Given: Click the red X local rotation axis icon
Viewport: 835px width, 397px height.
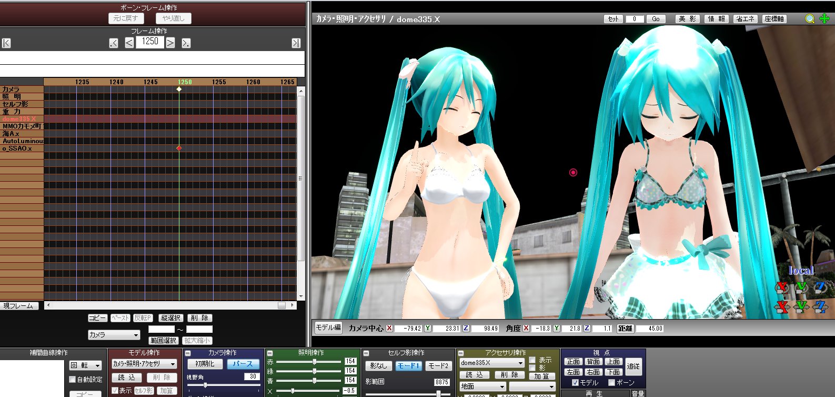Looking at the screenshot, I should [x=782, y=287].
